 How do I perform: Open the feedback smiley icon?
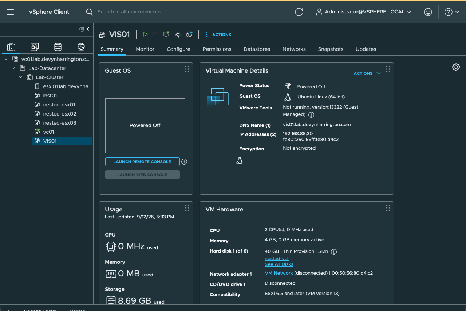(428, 12)
